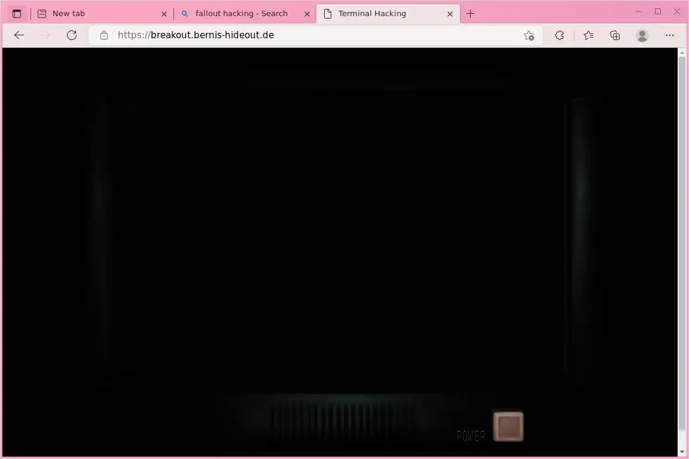
Task: Switch to the New tab tab
Action: coord(102,14)
